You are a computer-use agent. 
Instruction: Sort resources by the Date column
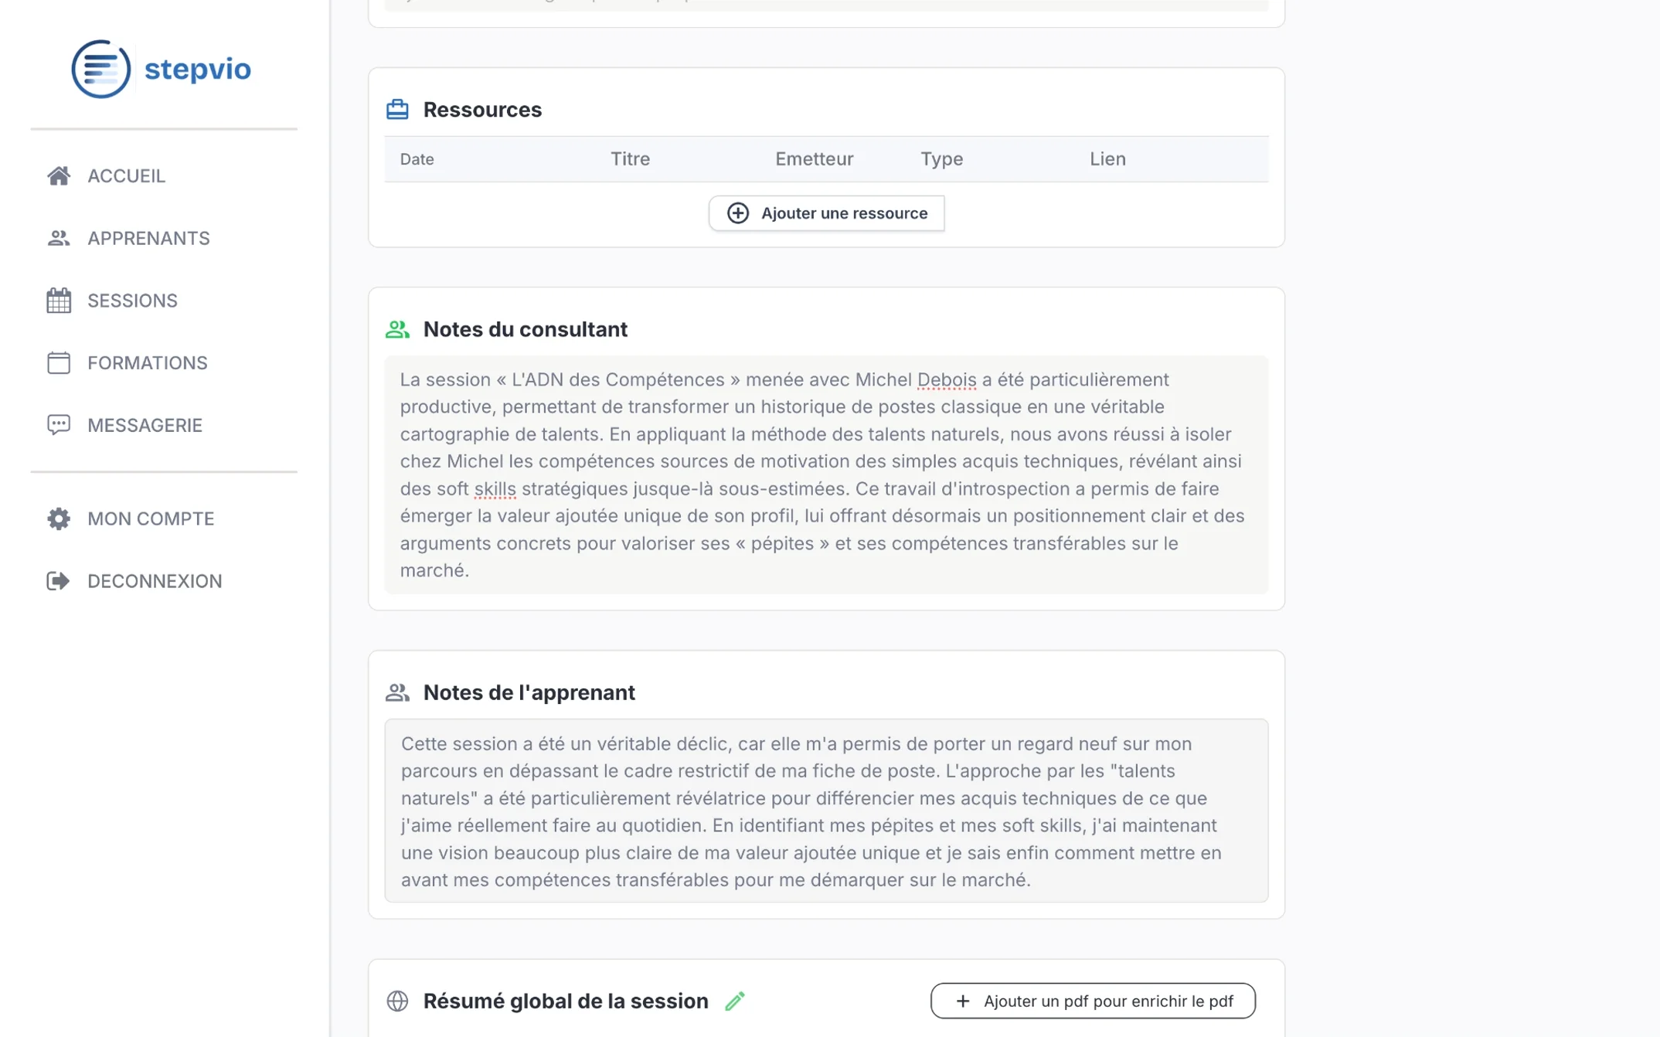coord(417,158)
